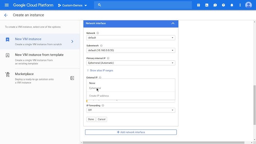
Task: Open the hamburger navigation menu
Action: [7, 5]
